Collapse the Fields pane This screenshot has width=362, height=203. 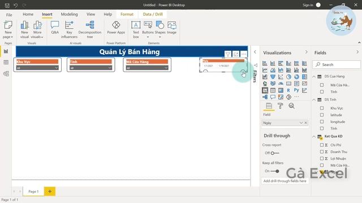(x=357, y=52)
